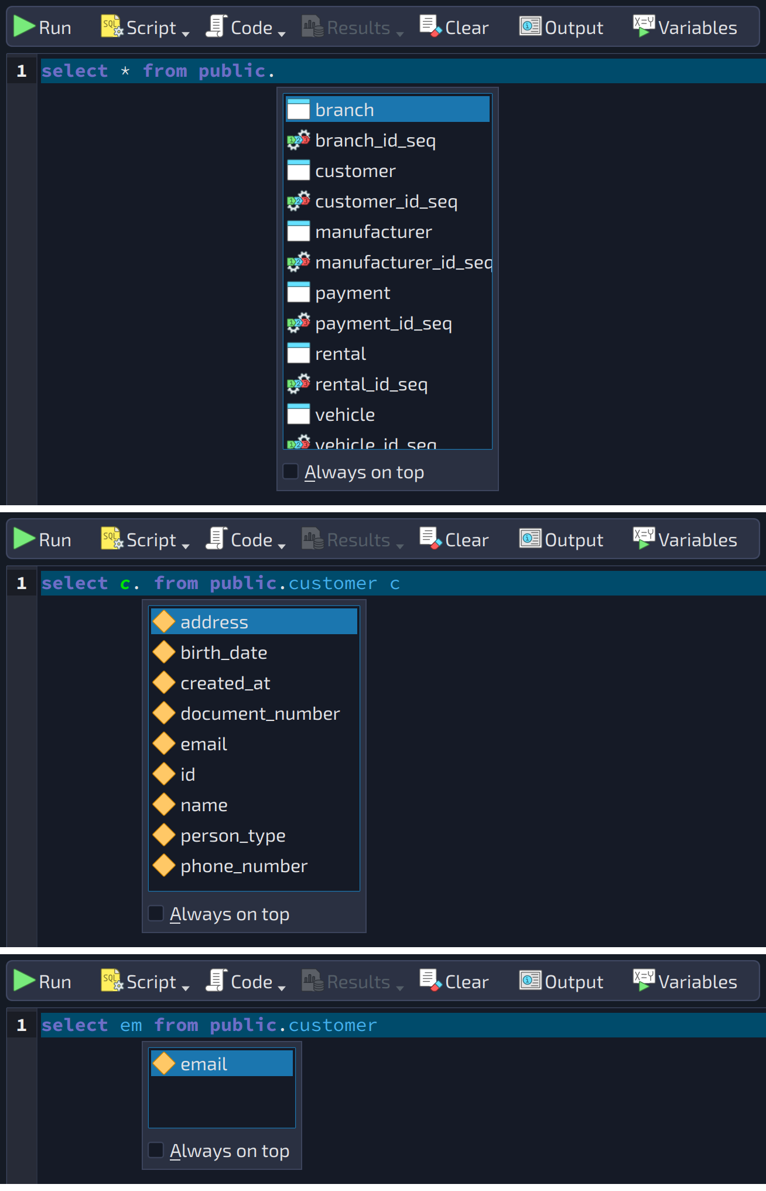Image resolution: width=766 pixels, height=1191 pixels.
Task: Choose email in the nine-column suggestion list
Action: (254, 744)
